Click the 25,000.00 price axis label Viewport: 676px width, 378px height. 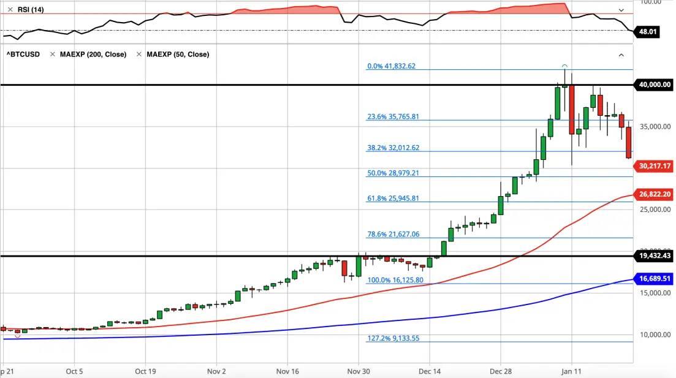[x=655, y=210]
